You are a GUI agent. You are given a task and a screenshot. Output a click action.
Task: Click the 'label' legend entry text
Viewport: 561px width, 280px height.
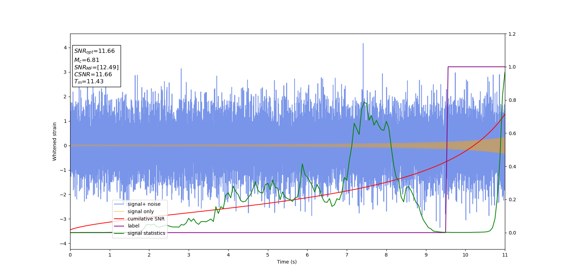click(x=133, y=226)
